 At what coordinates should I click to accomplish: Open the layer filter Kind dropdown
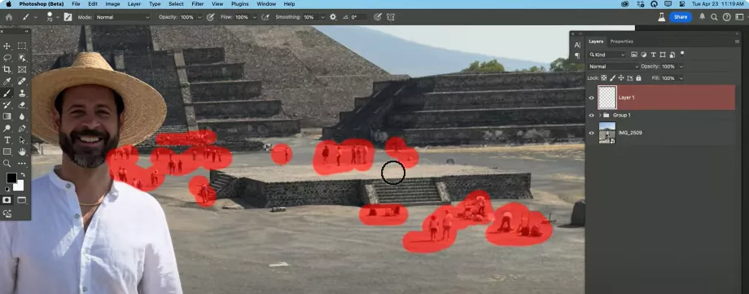(607, 55)
